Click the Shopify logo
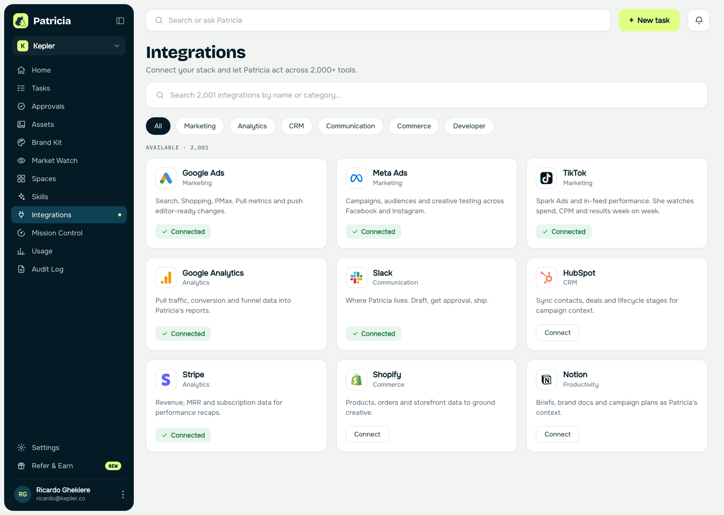Image resolution: width=724 pixels, height=515 pixels. click(x=356, y=380)
